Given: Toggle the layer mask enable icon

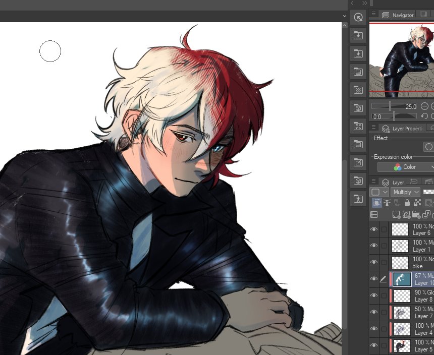Looking at the screenshot, I should click(429, 203).
